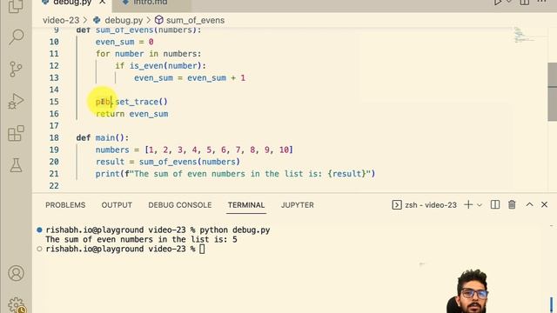This screenshot has width=557, height=313.
Task: Create a new terminal with plus icon
Action: tap(468, 205)
